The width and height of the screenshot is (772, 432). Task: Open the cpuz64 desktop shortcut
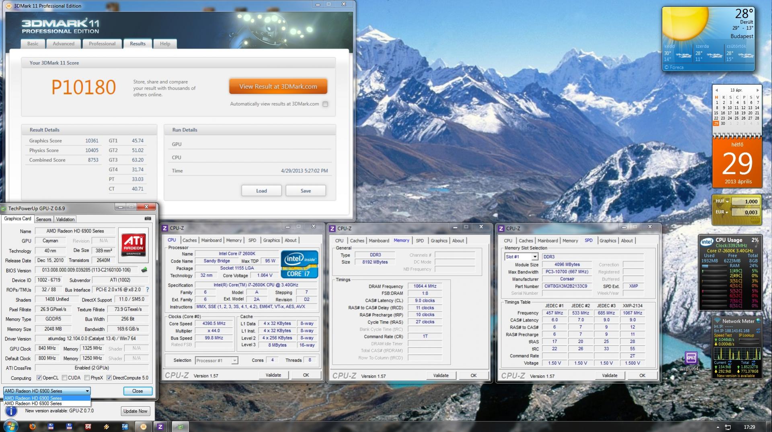(x=691, y=361)
